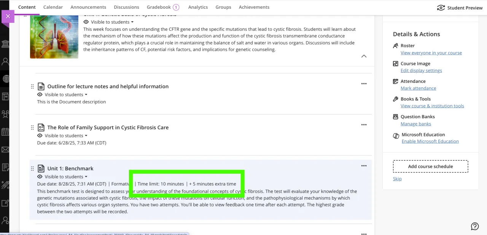The height and width of the screenshot is (235, 487).
Task: Open the help question mark icon
Action: (475, 226)
